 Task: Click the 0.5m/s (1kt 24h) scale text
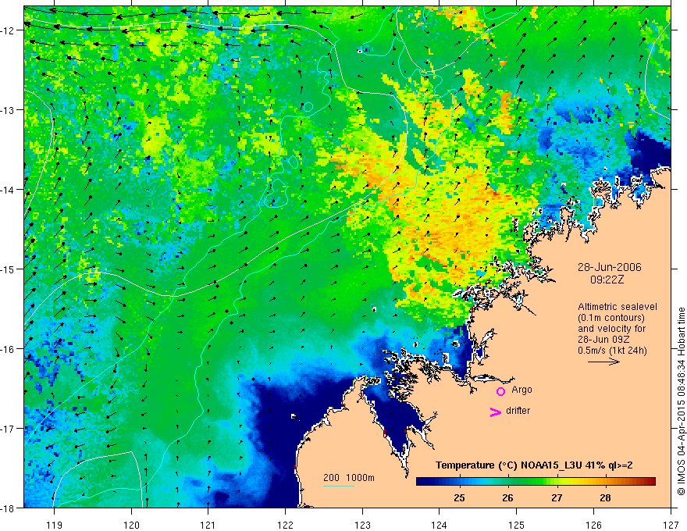(612, 350)
